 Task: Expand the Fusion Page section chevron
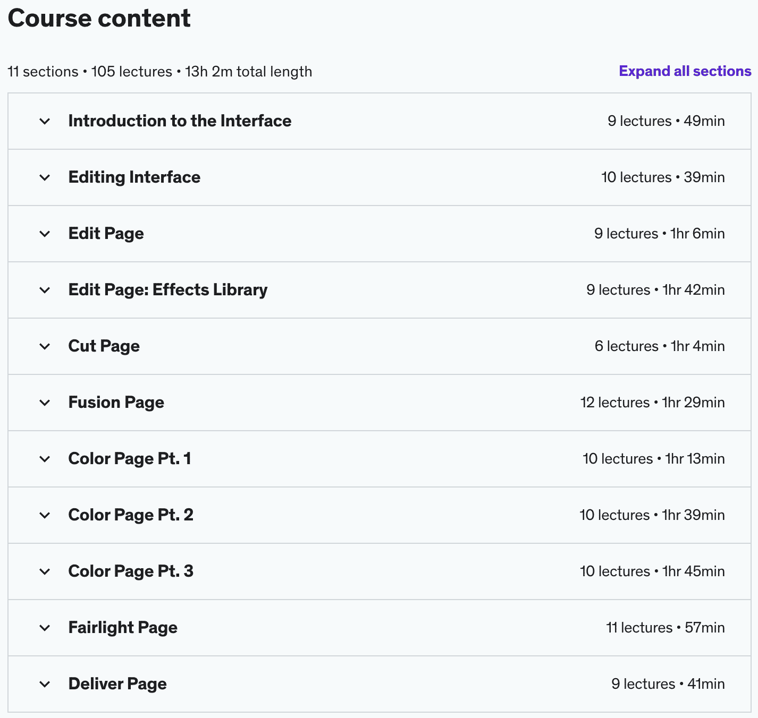[45, 403]
